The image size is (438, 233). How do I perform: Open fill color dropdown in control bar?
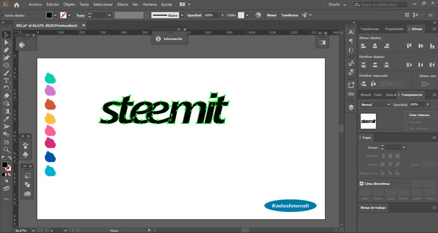[x=55, y=15]
